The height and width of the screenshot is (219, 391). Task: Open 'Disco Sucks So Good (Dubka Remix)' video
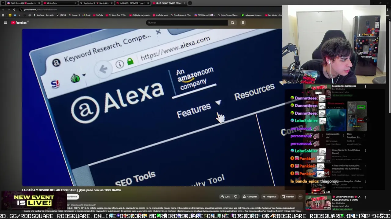click(x=346, y=151)
